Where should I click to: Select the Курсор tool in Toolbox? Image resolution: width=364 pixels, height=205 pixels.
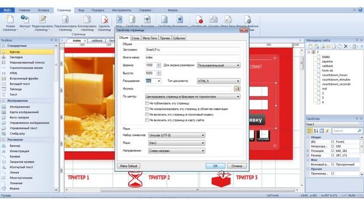tap(27, 52)
